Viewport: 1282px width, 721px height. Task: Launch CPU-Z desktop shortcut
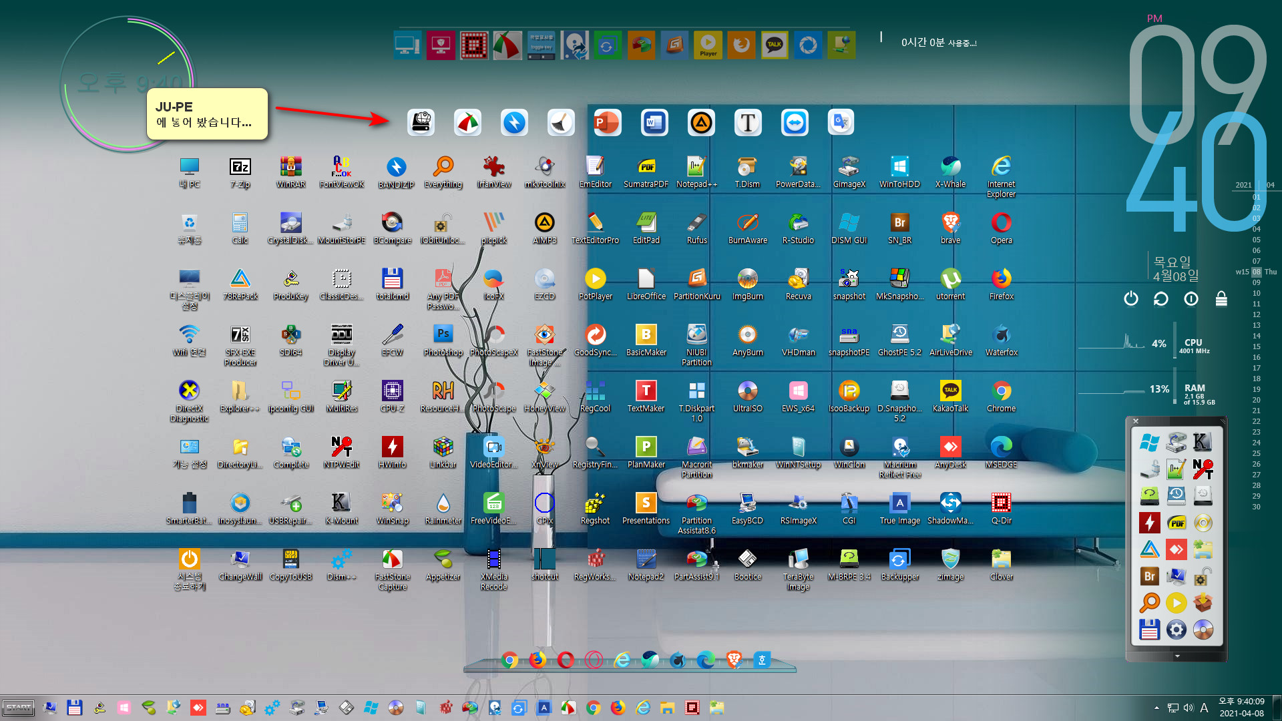point(392,397)
